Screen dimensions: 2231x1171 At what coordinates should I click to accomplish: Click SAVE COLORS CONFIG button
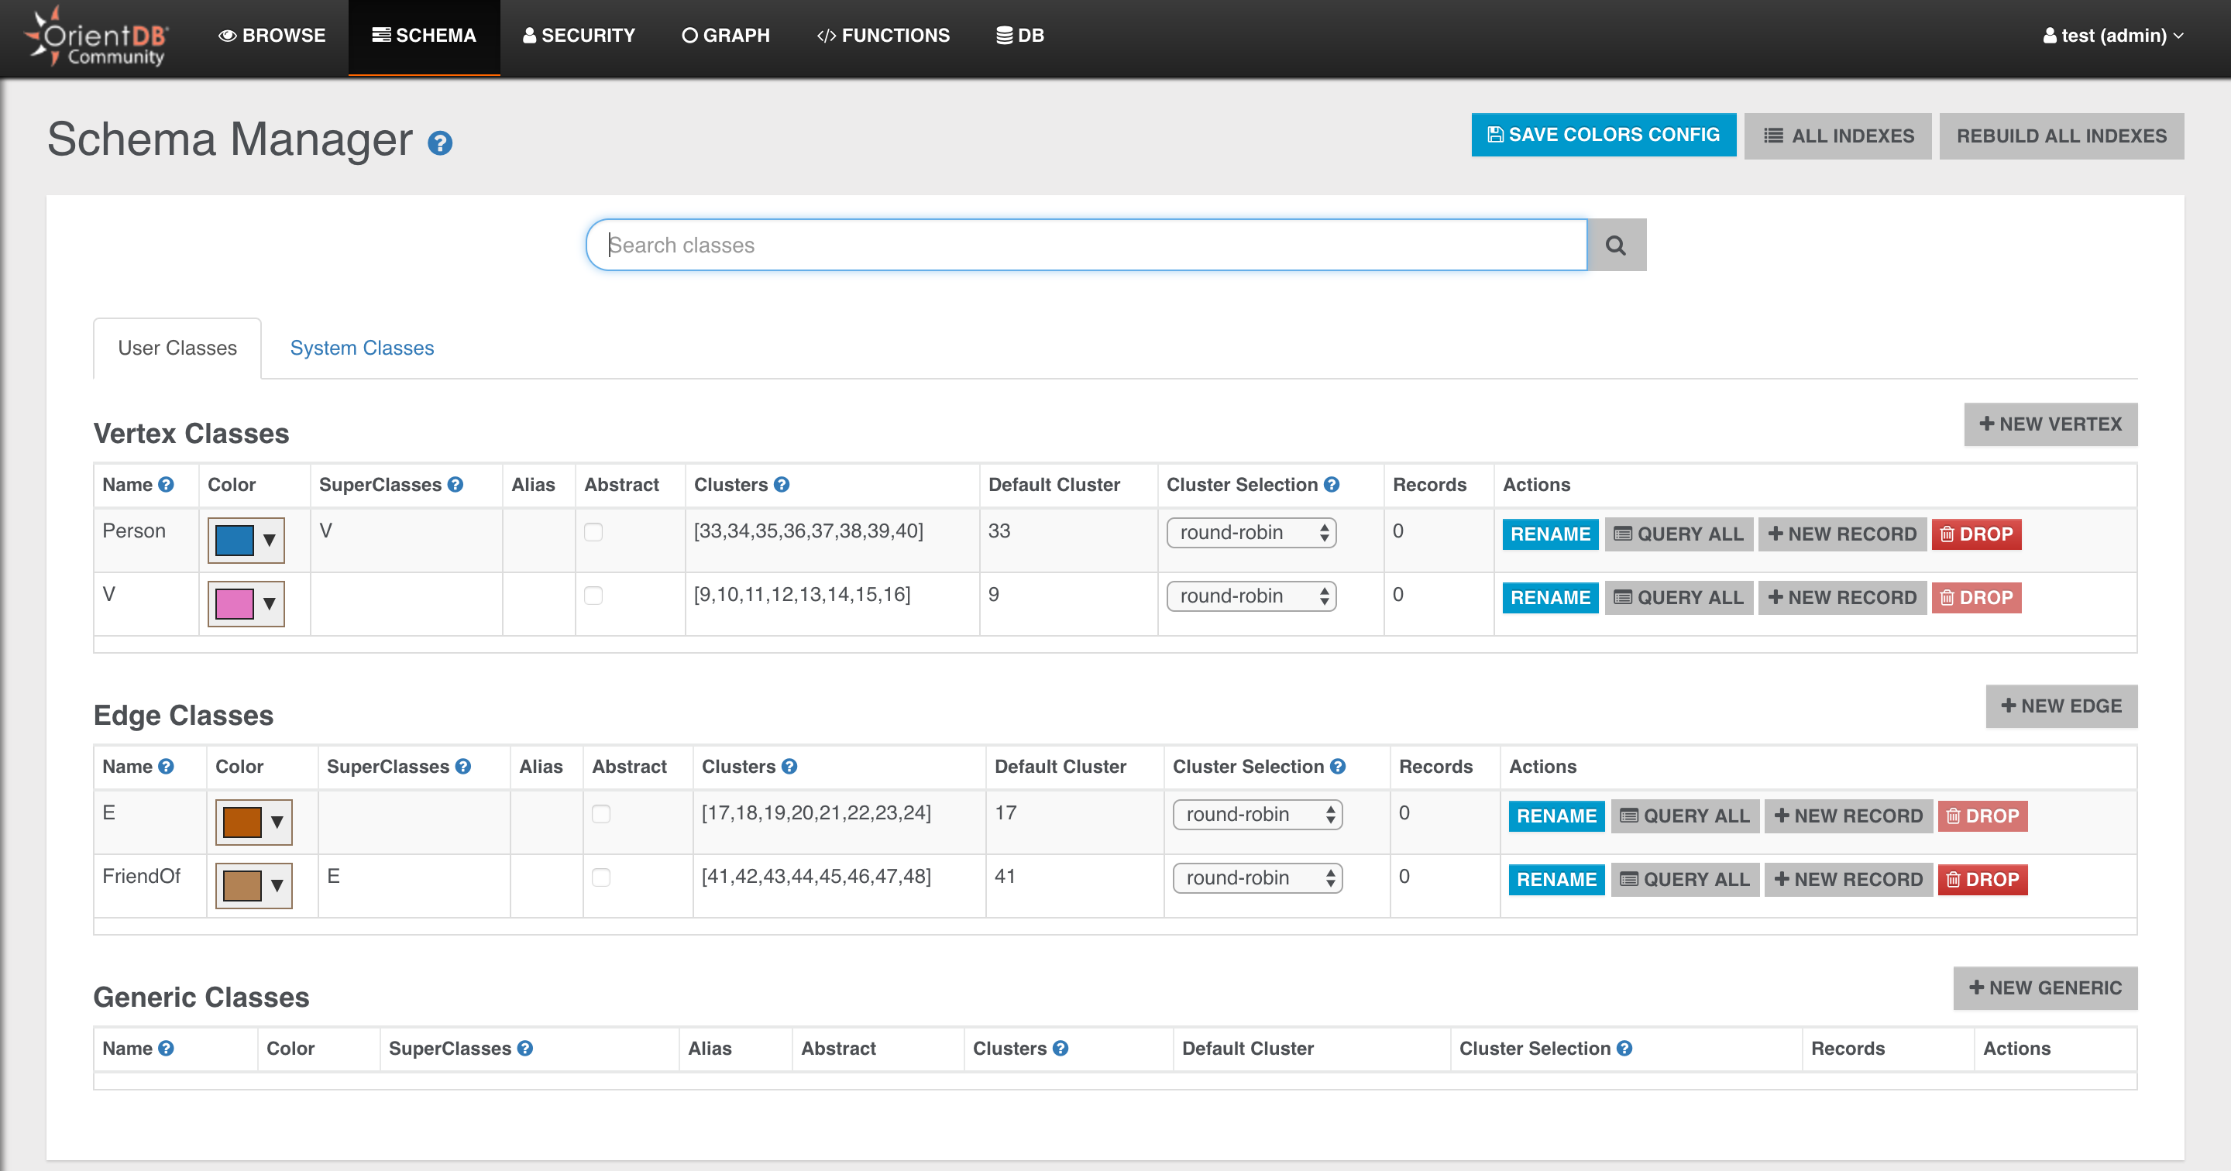tap(1603, 135)
